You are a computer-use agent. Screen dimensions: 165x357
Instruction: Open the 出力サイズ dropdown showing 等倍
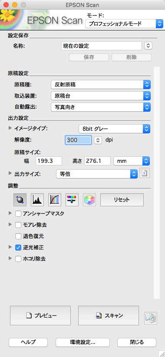[97, 174]
